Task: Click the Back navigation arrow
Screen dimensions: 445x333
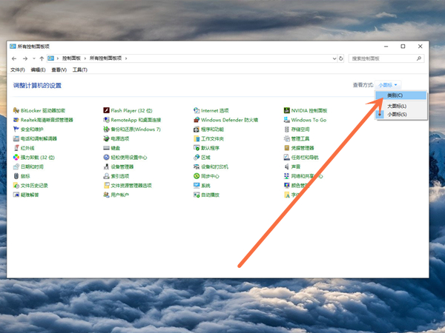Action: click(x=15, y=58)
